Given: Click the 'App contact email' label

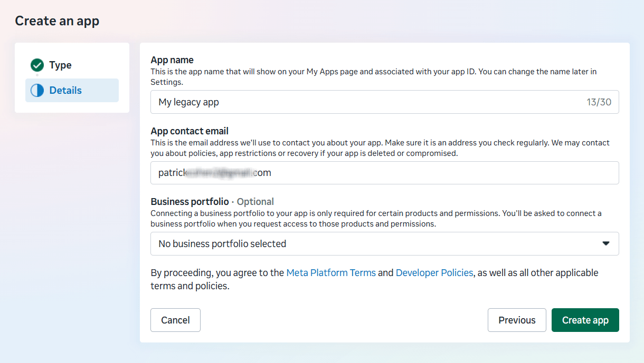Looking at the screenshot, I should pos(190,131).
